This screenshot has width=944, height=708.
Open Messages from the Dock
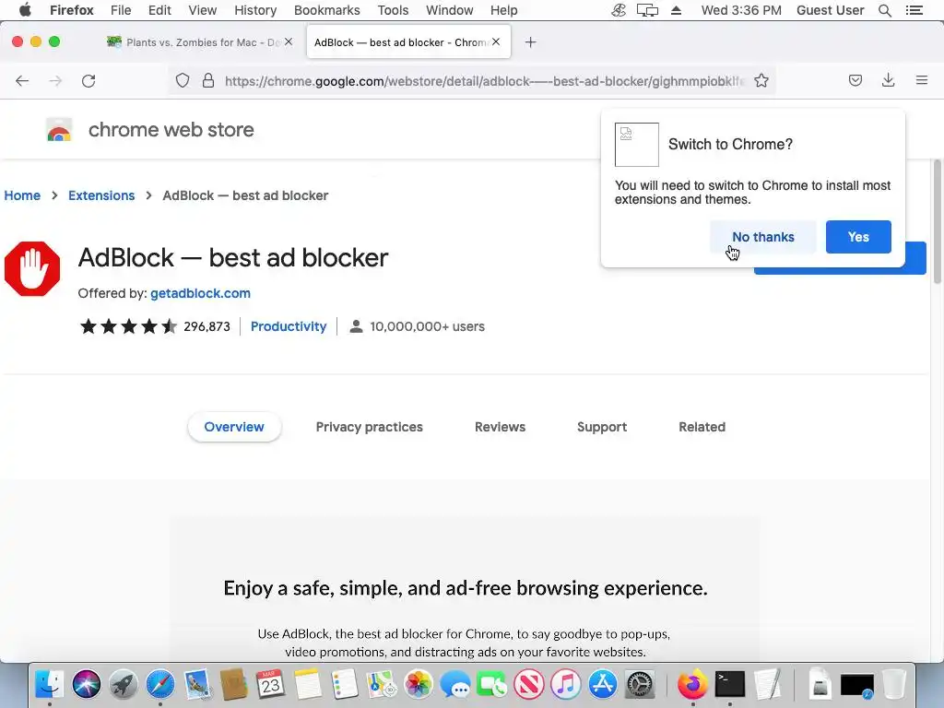[455, 685]
